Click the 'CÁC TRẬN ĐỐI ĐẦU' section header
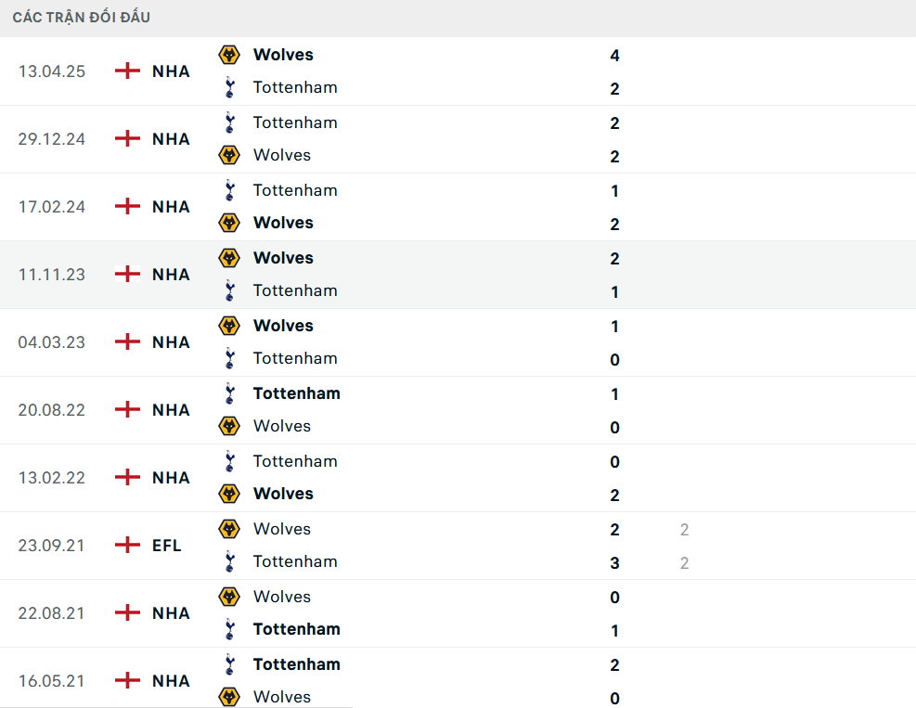The image size is (916, 708). [82, 18]
